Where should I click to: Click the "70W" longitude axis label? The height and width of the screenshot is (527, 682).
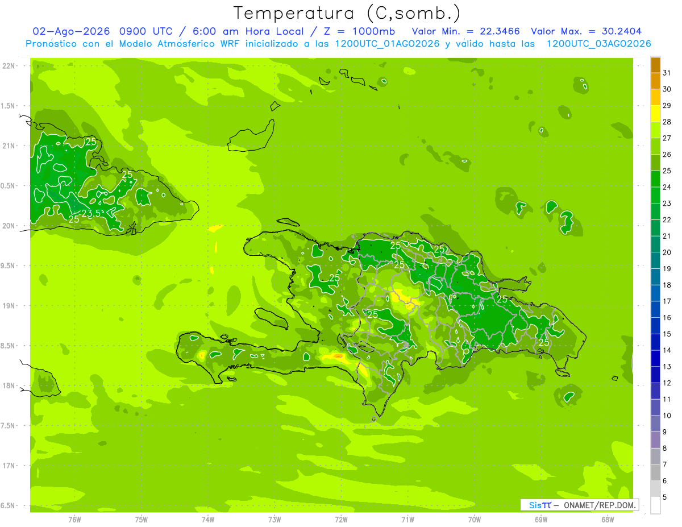tap(475, 519)
